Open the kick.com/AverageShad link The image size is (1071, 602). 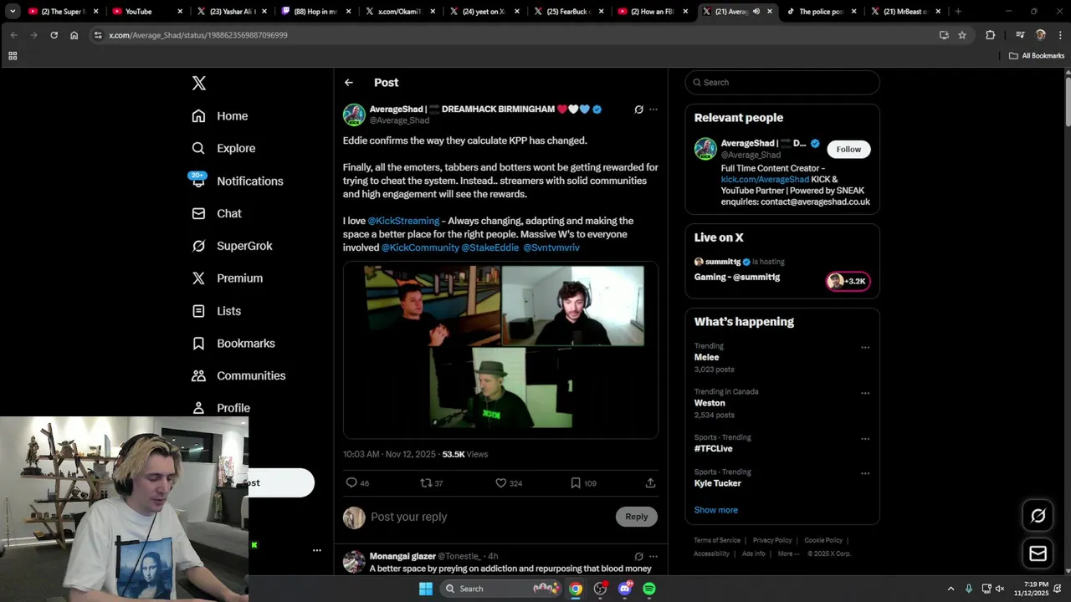[765, 180]
